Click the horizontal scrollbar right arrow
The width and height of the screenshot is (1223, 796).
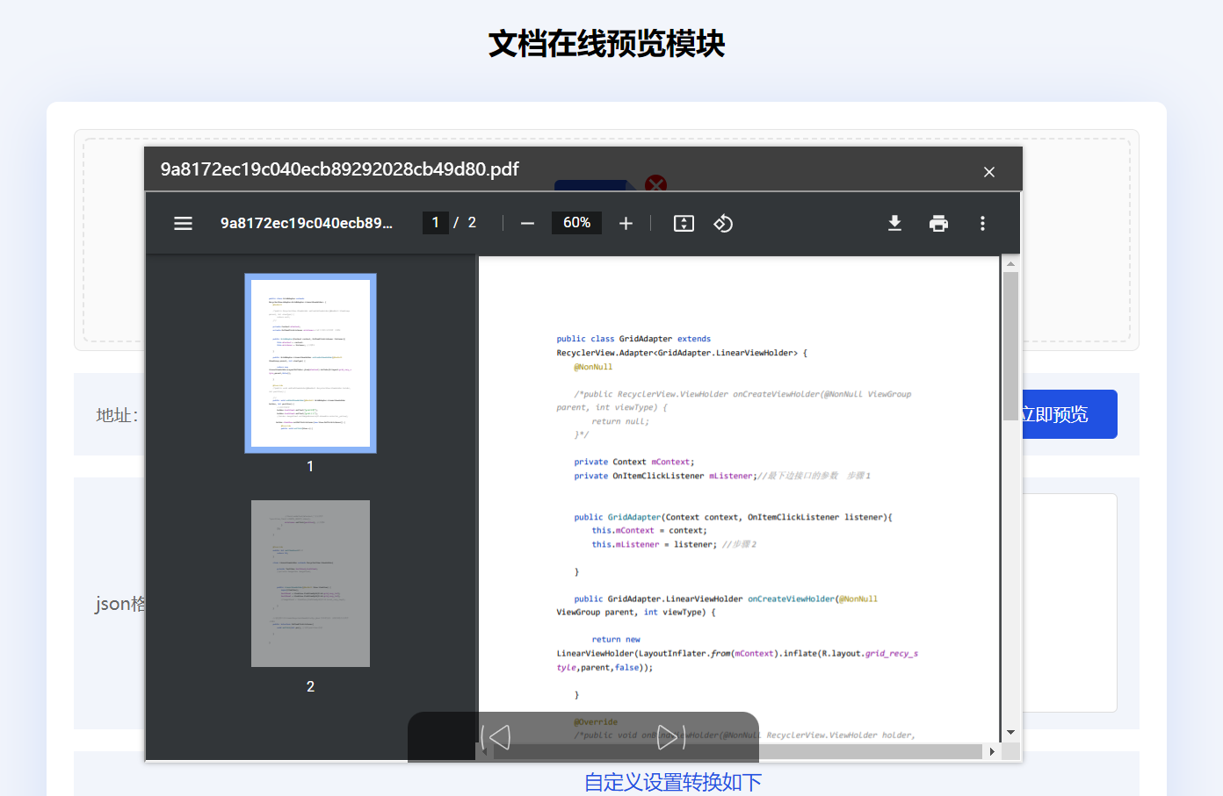(x=992, y=751)
